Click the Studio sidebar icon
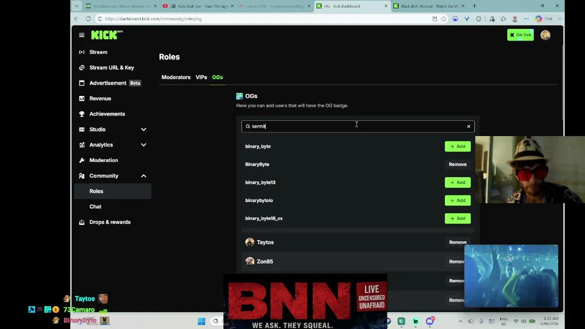 click(x=82, y=129)
